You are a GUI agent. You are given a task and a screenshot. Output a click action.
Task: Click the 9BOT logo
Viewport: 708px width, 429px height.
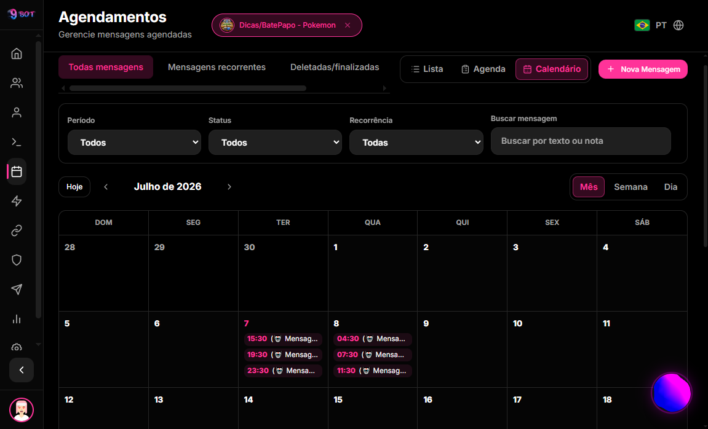tap(22, 14)
